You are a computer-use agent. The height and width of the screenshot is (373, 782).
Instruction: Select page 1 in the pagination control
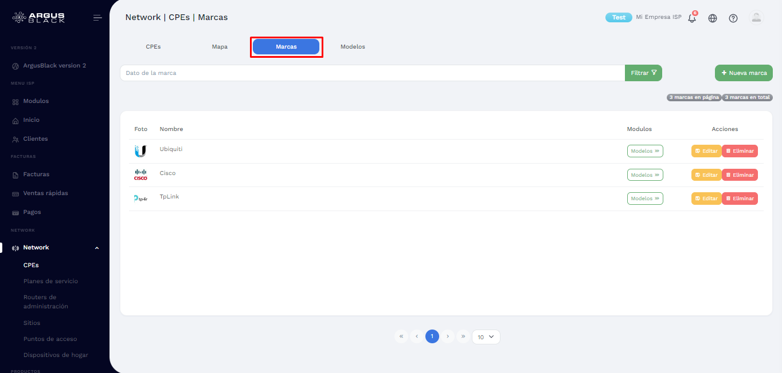point(432,336)
